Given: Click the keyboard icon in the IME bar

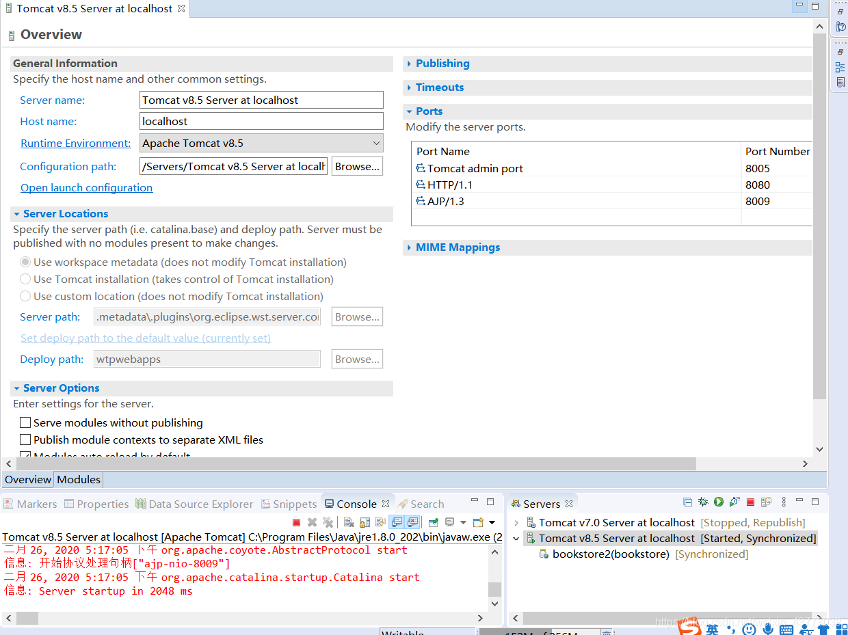Looking at the screenshot, I should [786, 629].
